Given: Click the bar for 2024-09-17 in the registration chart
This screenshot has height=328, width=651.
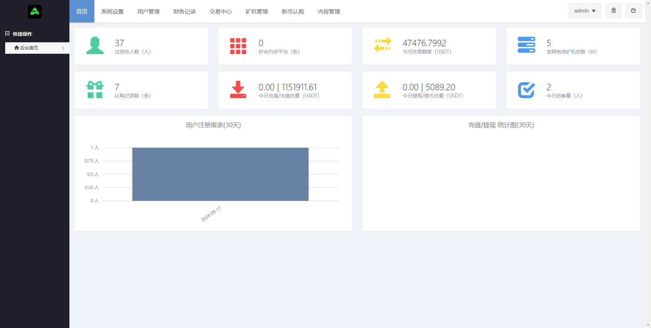Looking at the screenshot, I should [220, 174].
